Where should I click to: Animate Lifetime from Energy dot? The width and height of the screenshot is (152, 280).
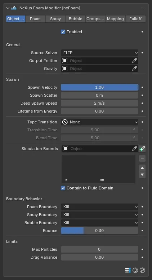point(142,111)
